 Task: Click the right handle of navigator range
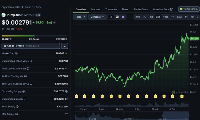pyautogui.click(x=189, y=116)
